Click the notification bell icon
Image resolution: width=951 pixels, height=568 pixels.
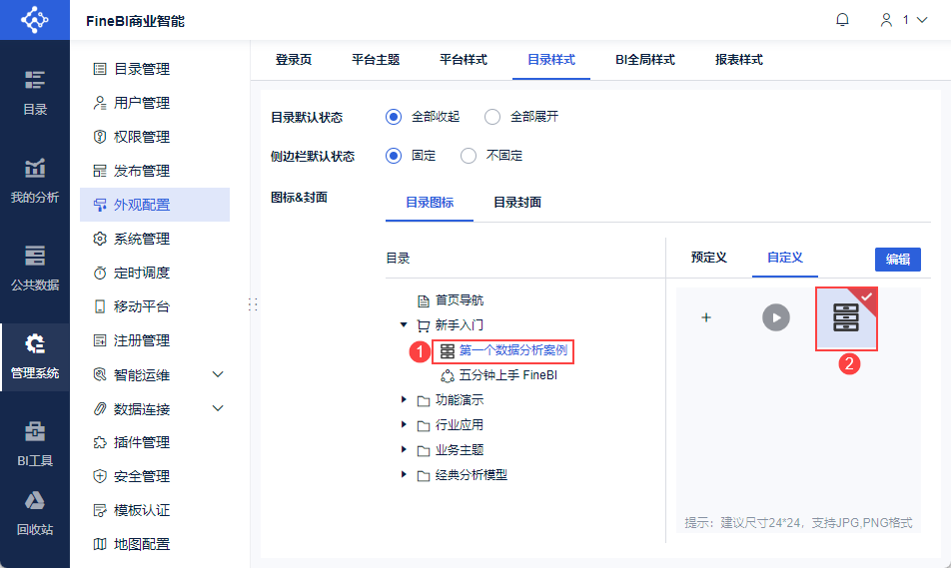842,20
